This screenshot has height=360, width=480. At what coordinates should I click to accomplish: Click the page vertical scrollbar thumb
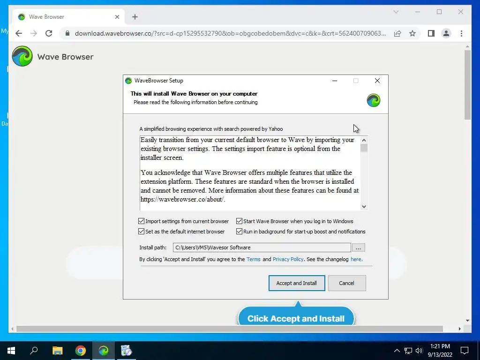(467, 85)
